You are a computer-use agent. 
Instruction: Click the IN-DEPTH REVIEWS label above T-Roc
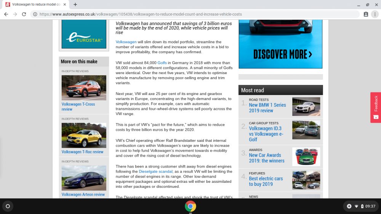(75, 119)
